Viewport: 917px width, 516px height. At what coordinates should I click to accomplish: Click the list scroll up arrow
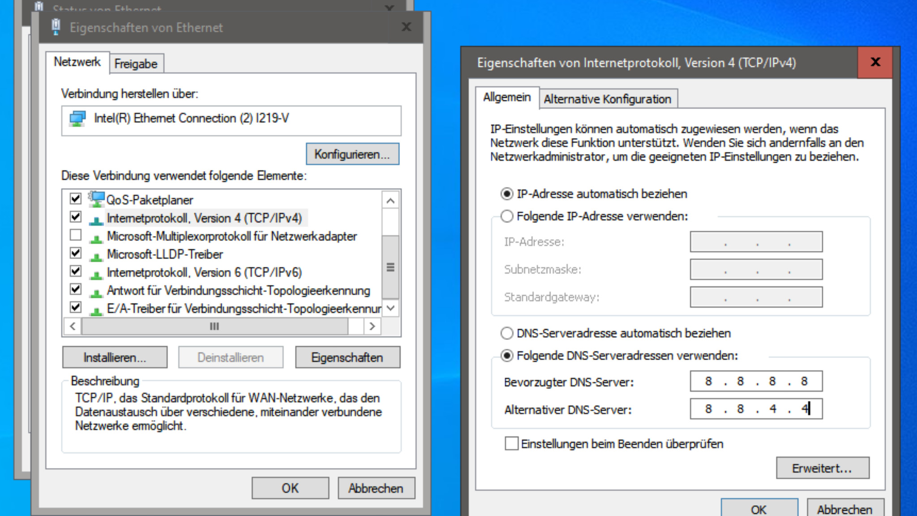pyautogui.click(x=390, y=200)
